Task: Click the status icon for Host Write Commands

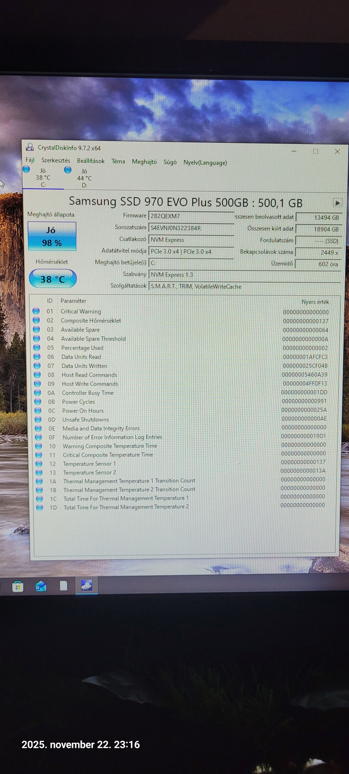Action: [x=37, y=383]
